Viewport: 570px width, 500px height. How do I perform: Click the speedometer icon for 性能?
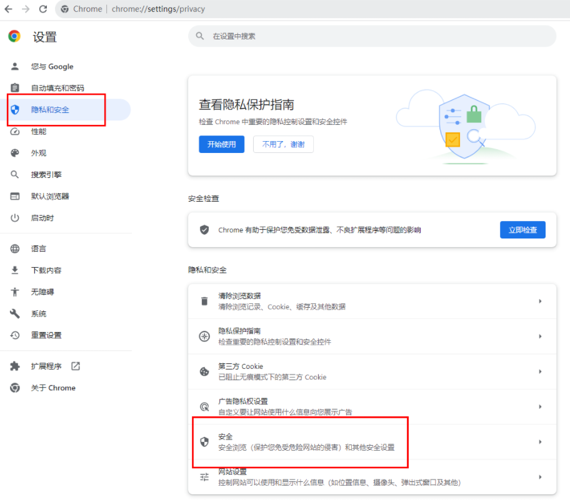pos(15,132)
